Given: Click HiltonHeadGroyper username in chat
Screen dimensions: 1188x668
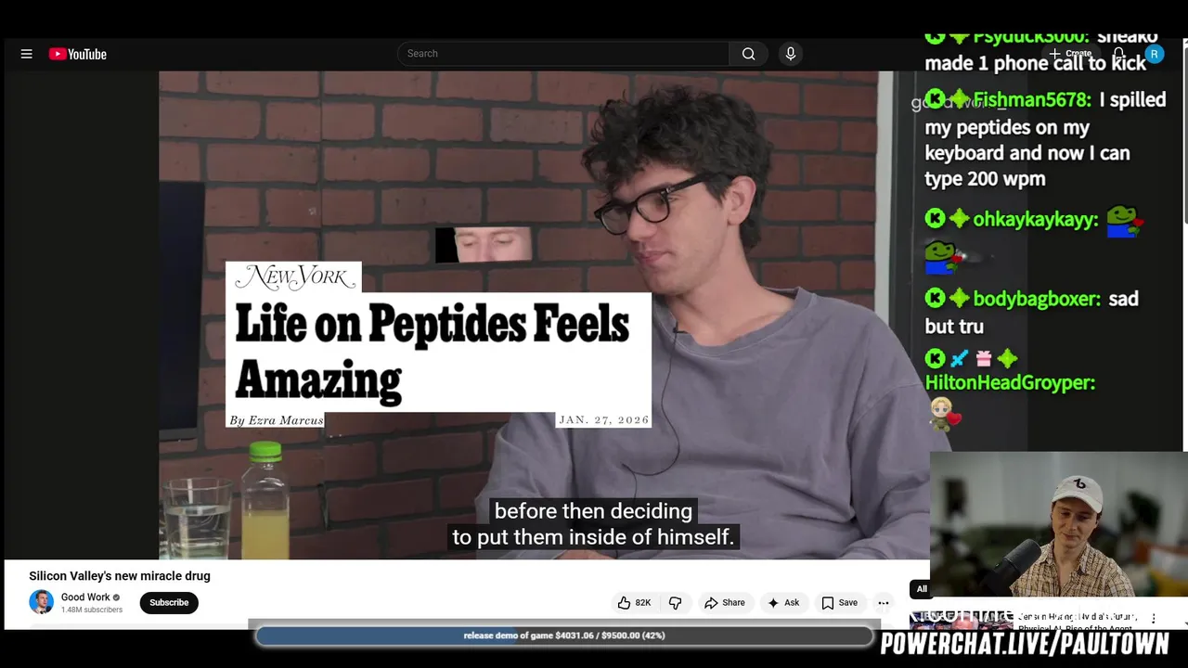Looking at the screenshot, I should tap(1010, 382).
